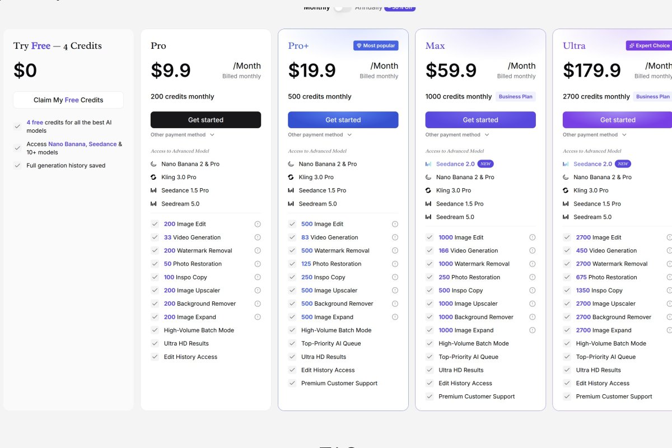Click info icon beside Pro plan's 200 Image Edit
Image resolution: width=672 pixels, height=448 pixels.
coord(258,224)
